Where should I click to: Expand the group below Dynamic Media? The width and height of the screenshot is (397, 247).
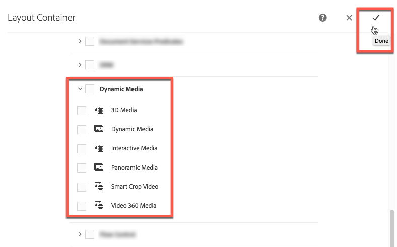[80, 234]
